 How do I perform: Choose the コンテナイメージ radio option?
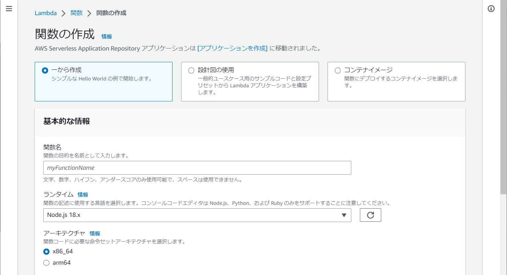[338, 70]
